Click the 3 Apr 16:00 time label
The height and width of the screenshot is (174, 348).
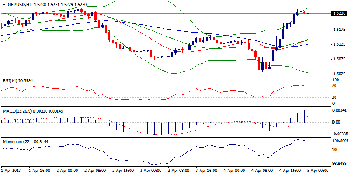point(206,170)
